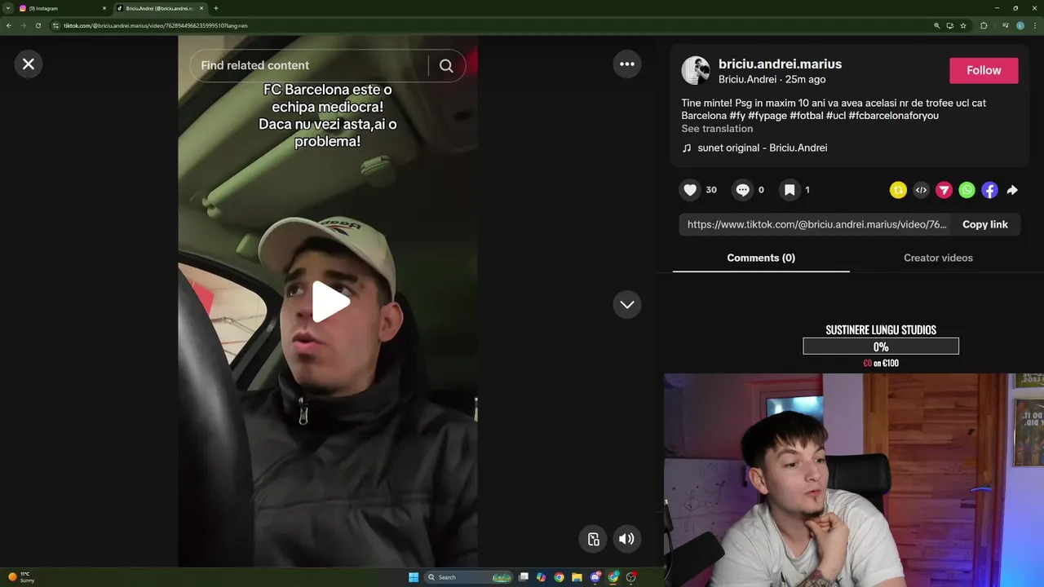Open more share options arrow
1044x587 pixels.
1012,190
